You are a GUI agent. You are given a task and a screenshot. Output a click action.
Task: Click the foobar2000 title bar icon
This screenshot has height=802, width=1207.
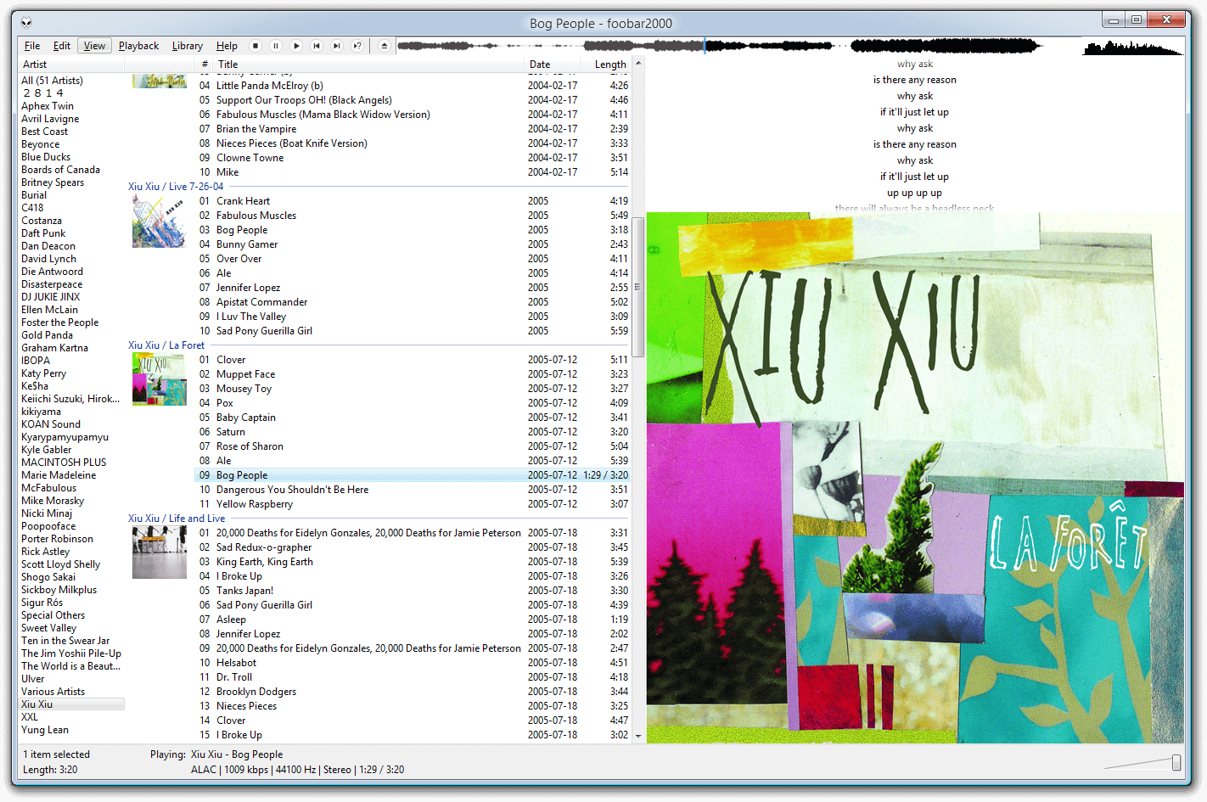27,23
